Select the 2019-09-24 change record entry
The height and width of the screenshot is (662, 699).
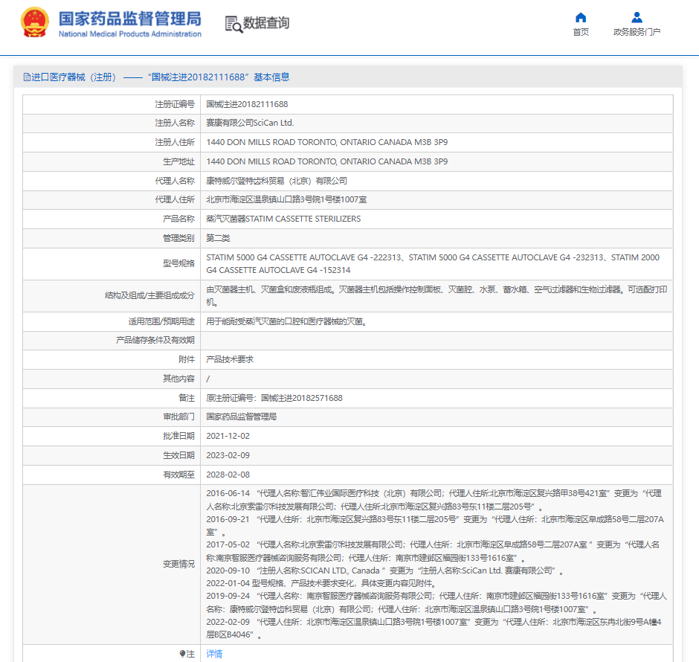[437, 602]
